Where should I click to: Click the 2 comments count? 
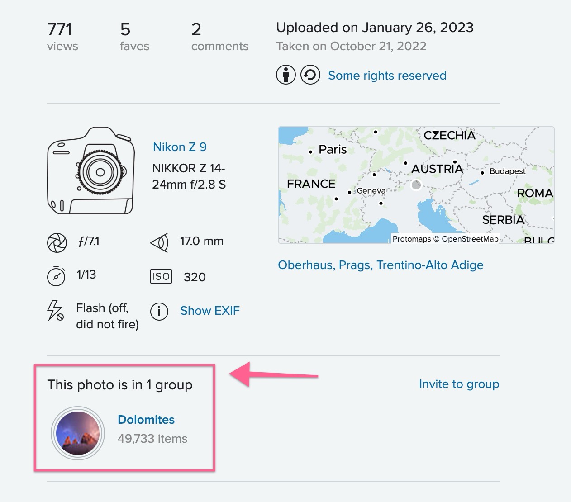(219, 36)
